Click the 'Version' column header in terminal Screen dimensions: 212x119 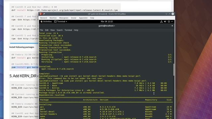point(104,100)
